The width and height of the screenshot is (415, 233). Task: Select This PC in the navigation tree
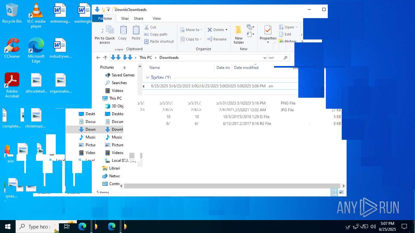(112, 98)
